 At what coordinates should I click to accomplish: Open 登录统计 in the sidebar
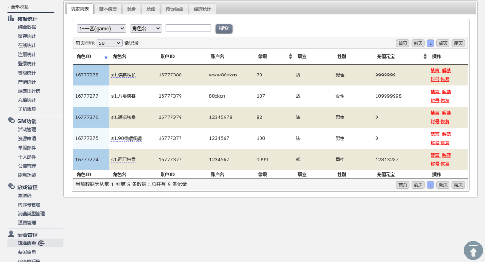pos(27,64)
